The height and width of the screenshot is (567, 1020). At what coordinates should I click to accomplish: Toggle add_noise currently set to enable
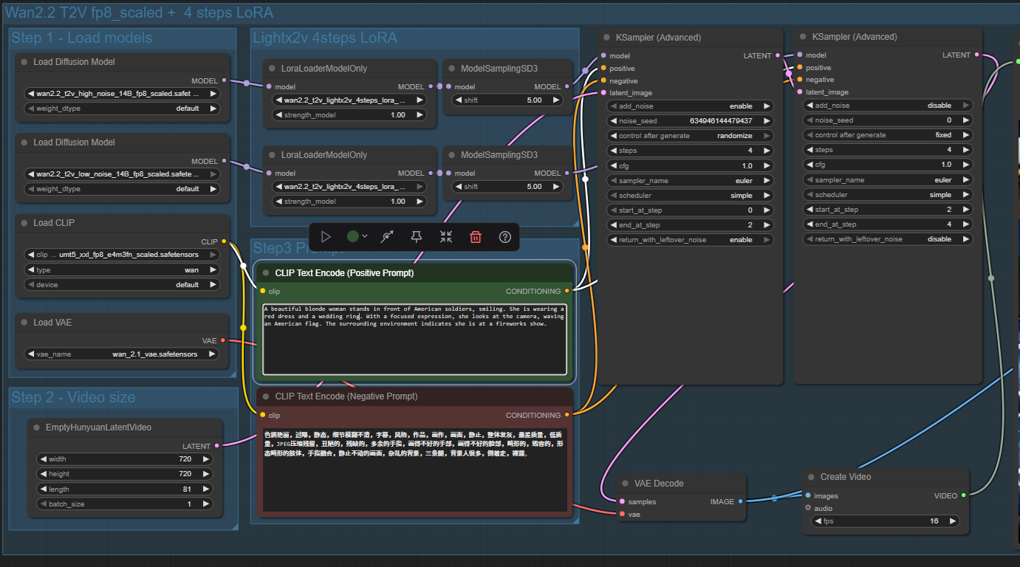tap(690, 106)
